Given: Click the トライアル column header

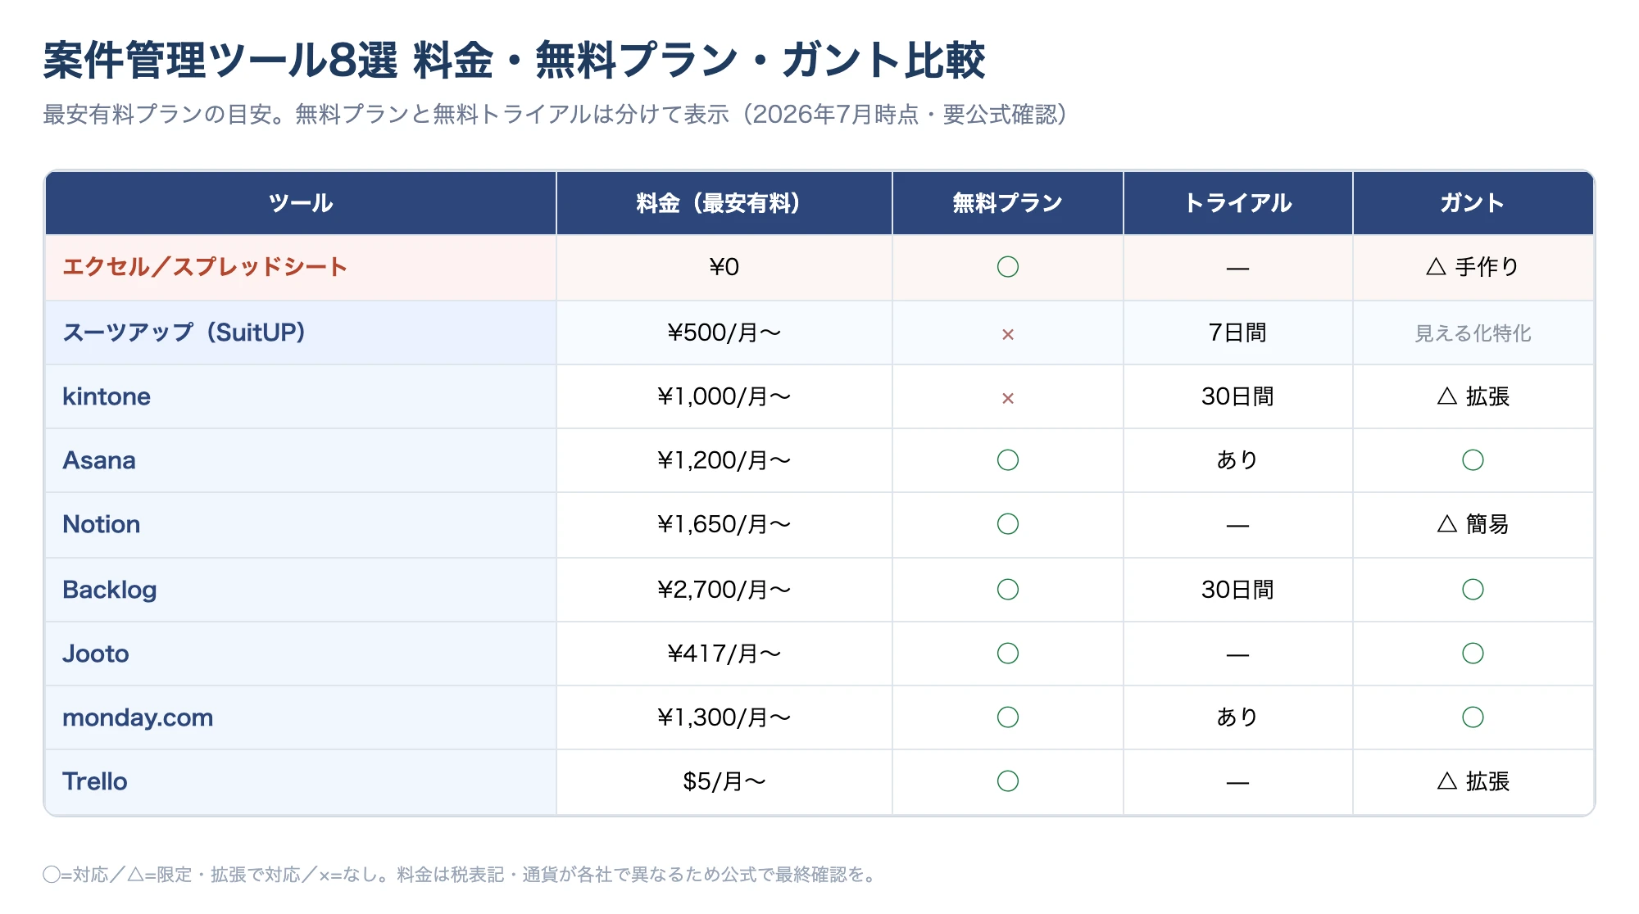Looking at the screenshot, I should point(1237,203).
